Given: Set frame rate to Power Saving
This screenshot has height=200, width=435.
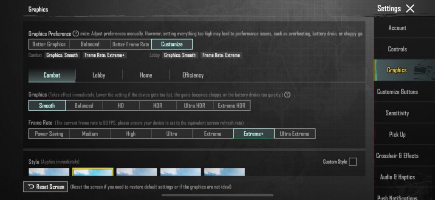Looking at the screenshot, I should [49, 133].
